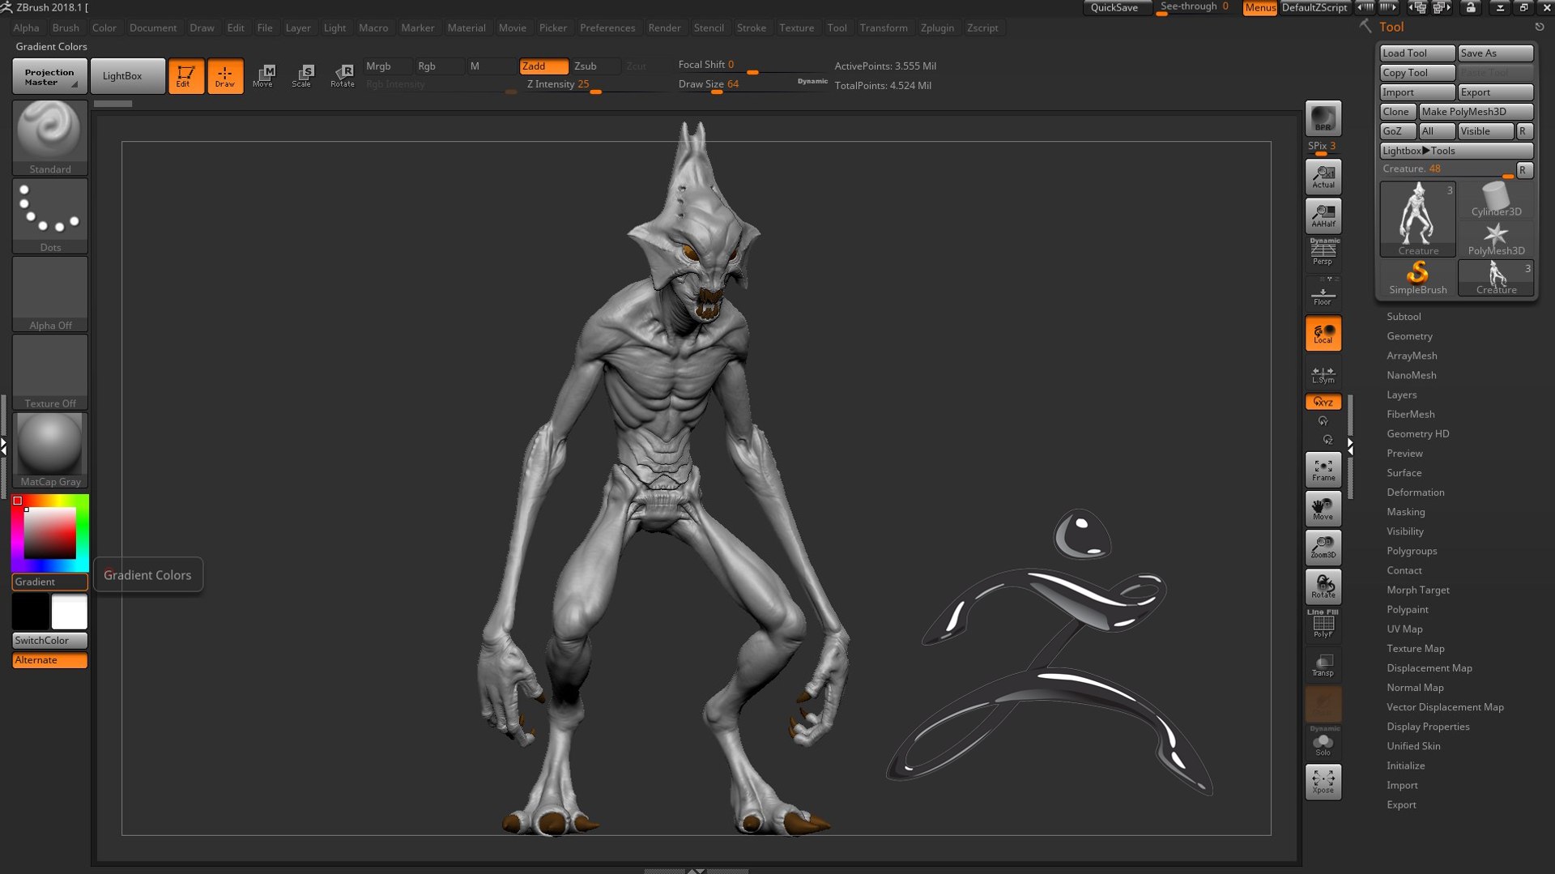Expand the UV Map section
This screenshot has width=1555, height=874.
(x=1404, y=629)
